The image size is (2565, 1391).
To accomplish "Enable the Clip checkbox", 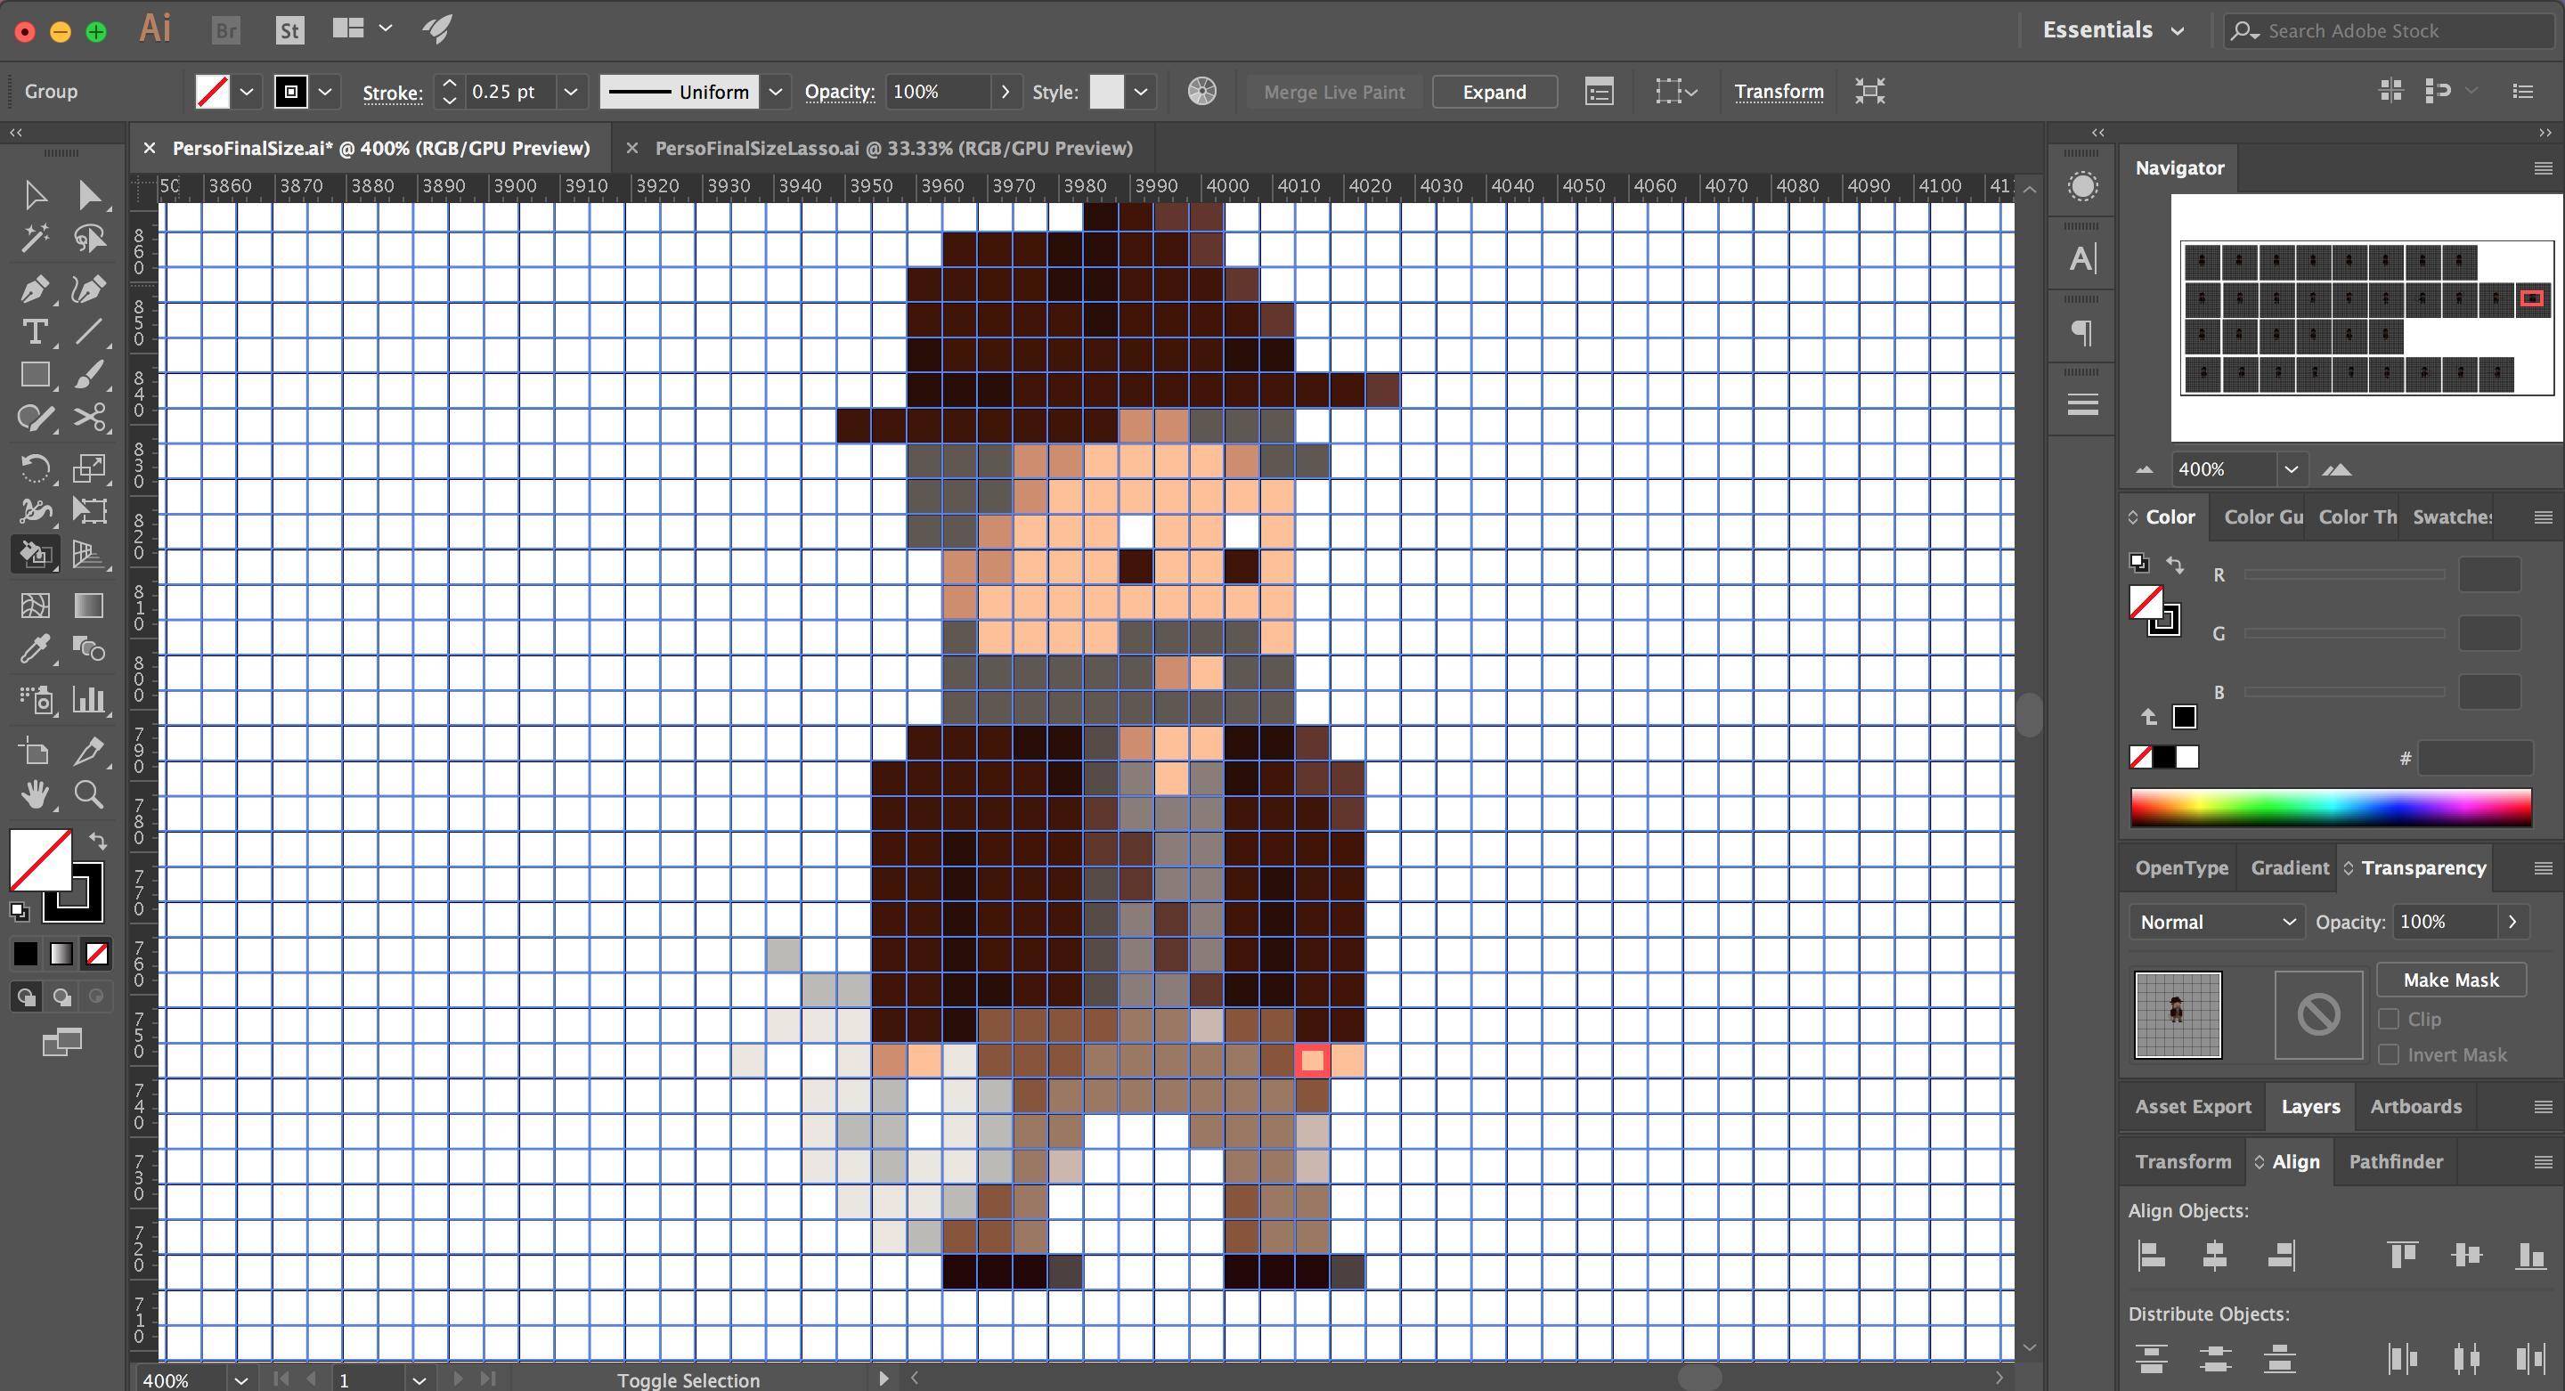I will pos(2389,1019).
